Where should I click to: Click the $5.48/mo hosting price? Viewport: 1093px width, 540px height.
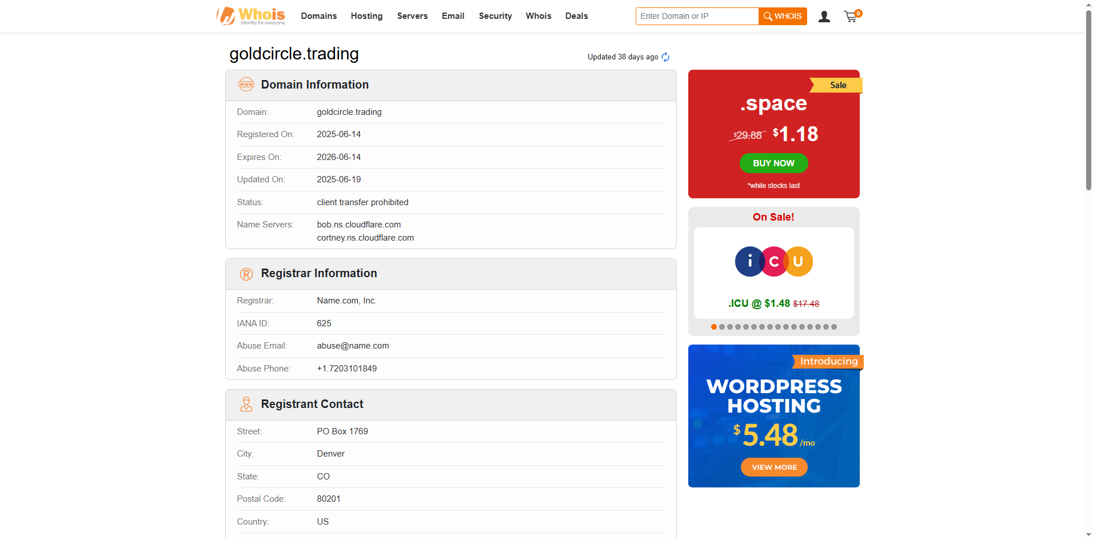coord(774,435)
